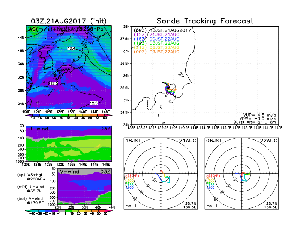Click the '<100' legend in 18JST hodograph
The image size is (297, 230).
click(x=129, y=188)
